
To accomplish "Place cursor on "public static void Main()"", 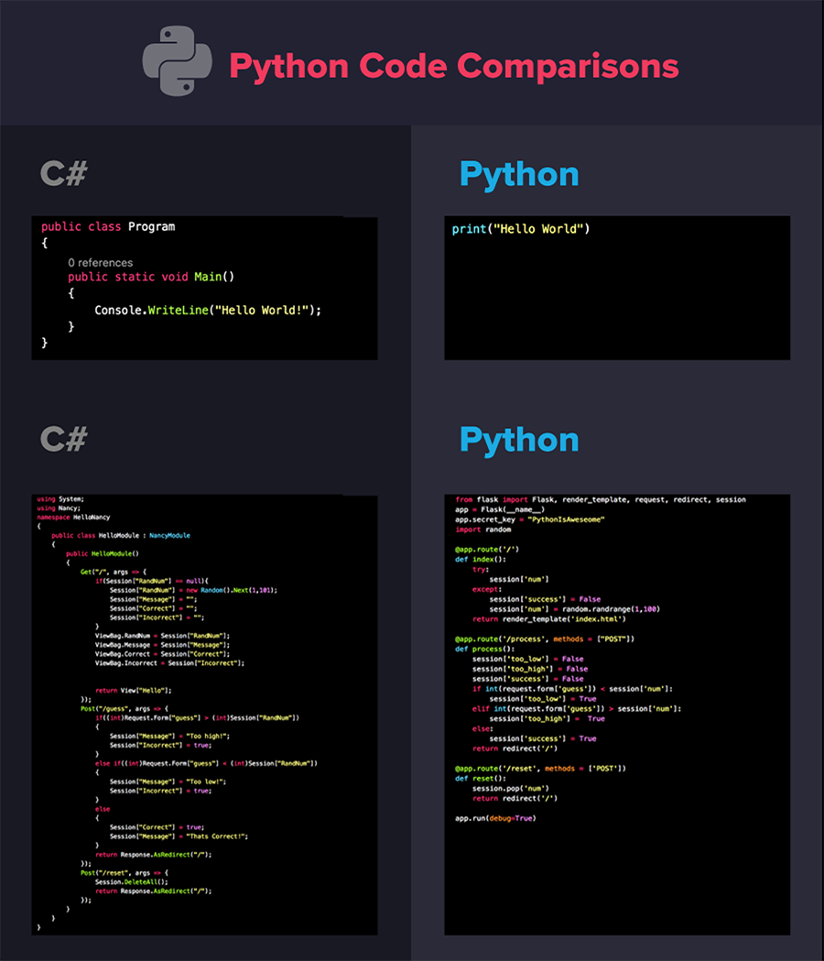I will pos(151,277).
